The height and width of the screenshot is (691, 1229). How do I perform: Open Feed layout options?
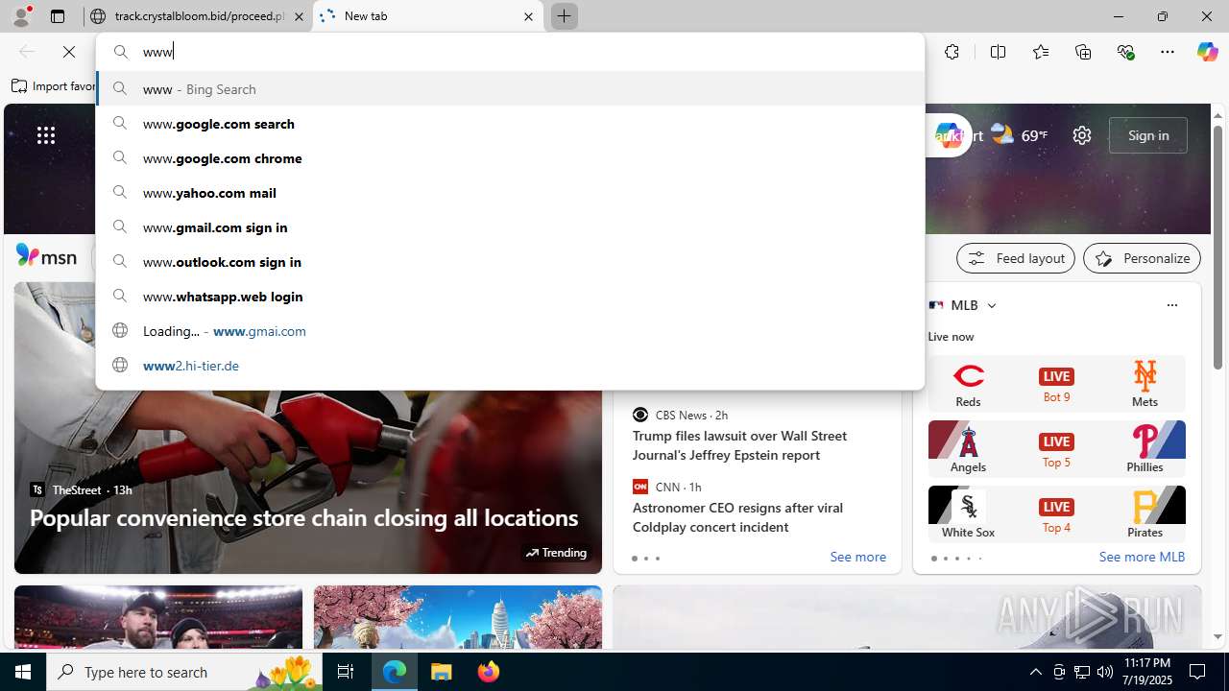point(1016,258)
